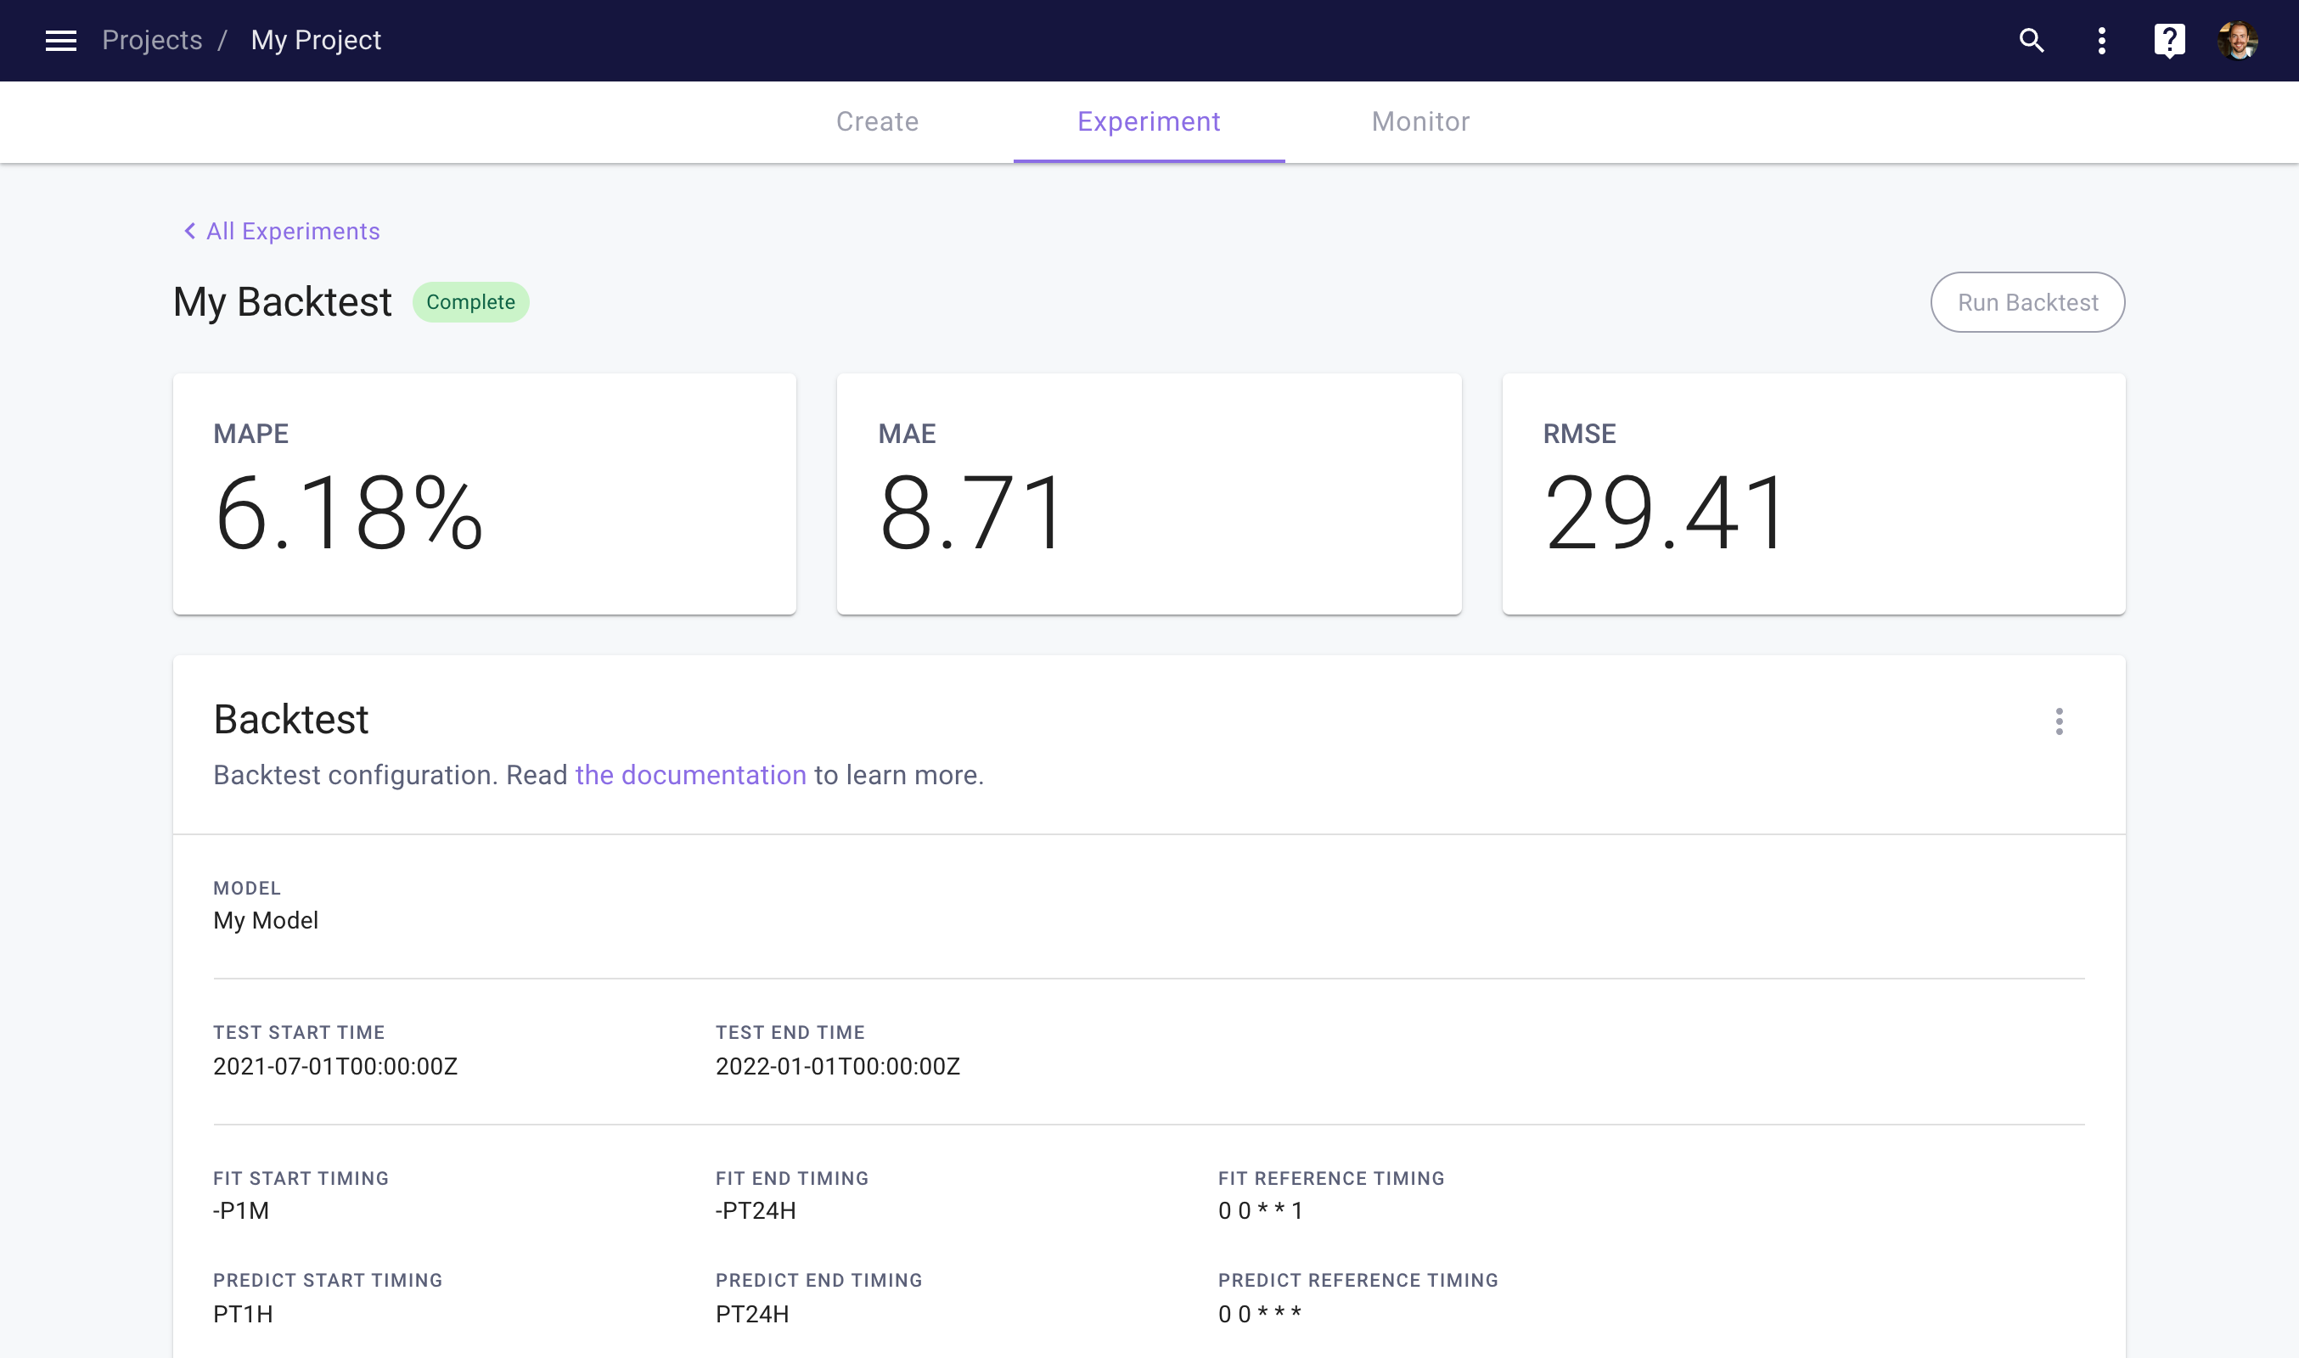
Task: Click the MAE 8.71 metric card
Action: [1149, 494]
